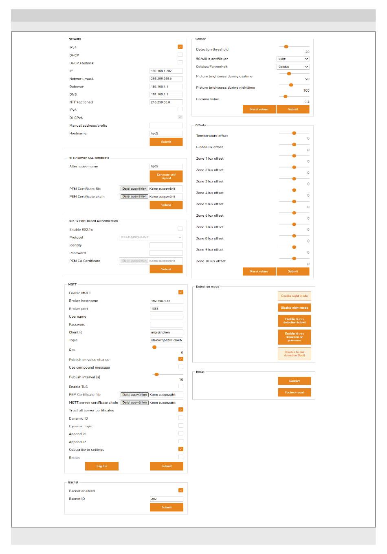This screenshot has width=387, height=554.
Task: Open the MQTT Log file
Action: click(102, 466)
